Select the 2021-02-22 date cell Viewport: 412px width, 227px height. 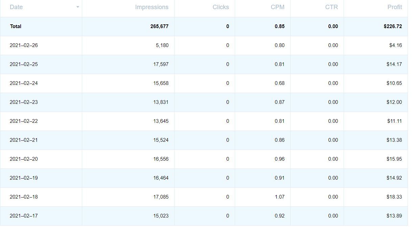[x=24, y=121]
